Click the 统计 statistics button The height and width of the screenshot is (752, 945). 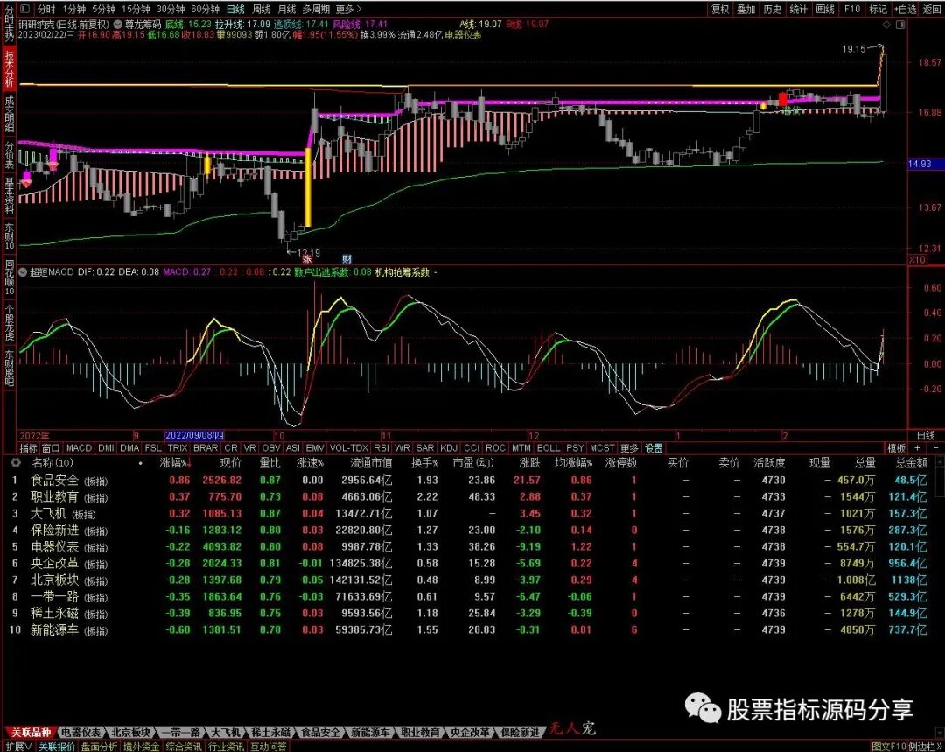799,9
